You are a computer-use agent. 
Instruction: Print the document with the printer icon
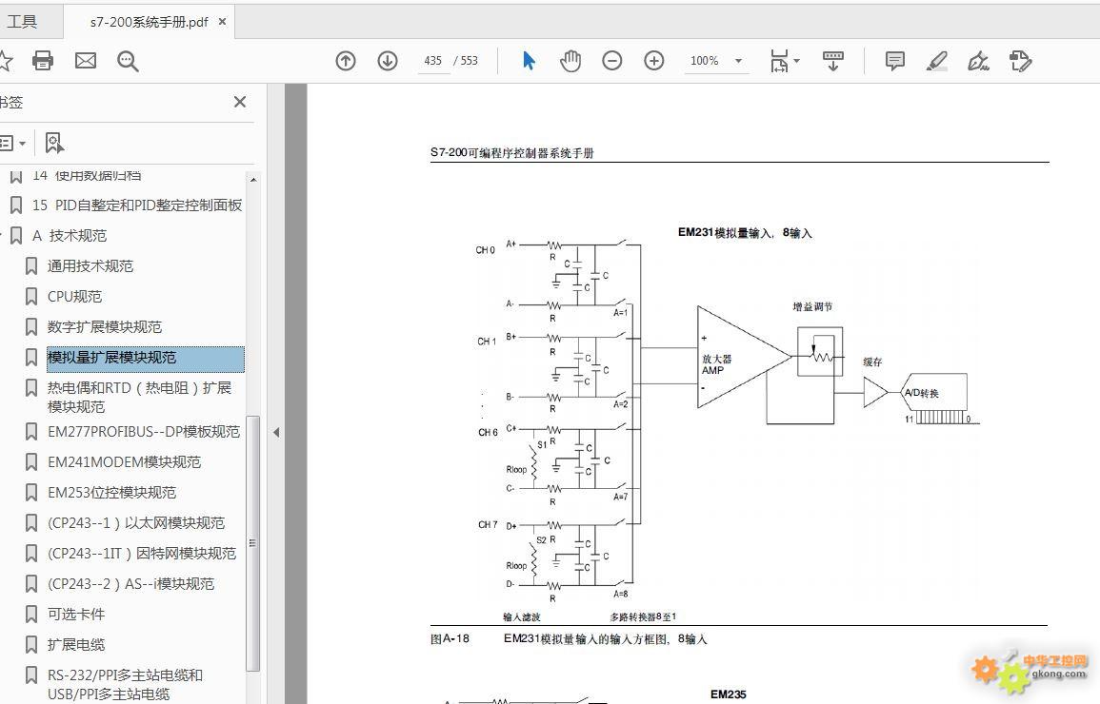pyautogui.click(x=43, y=61)
